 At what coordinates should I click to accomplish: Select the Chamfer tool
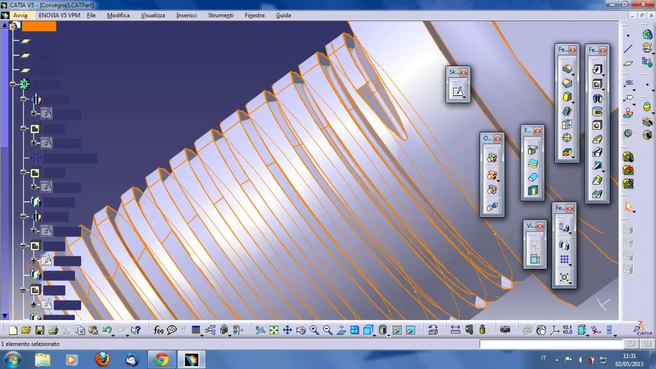[567, 83]
